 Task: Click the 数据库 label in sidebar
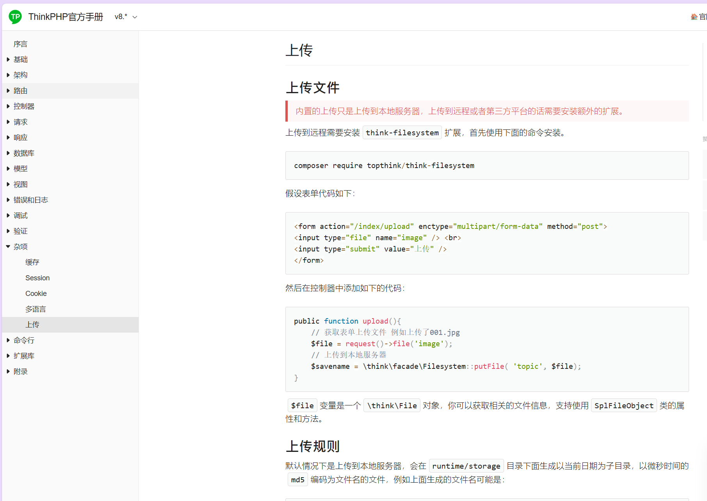click(x=24, y=153)
